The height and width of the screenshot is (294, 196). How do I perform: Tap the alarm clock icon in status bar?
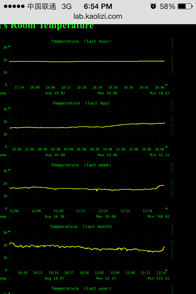coord(153,6)
